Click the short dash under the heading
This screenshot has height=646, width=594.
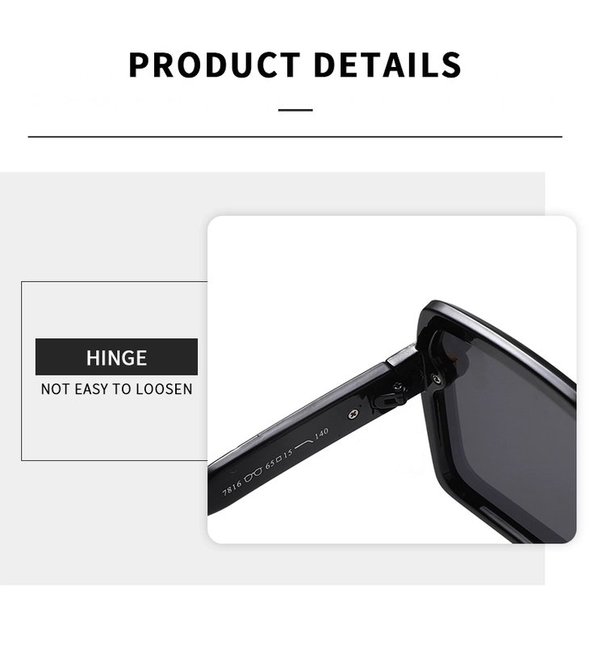point(295,110)
